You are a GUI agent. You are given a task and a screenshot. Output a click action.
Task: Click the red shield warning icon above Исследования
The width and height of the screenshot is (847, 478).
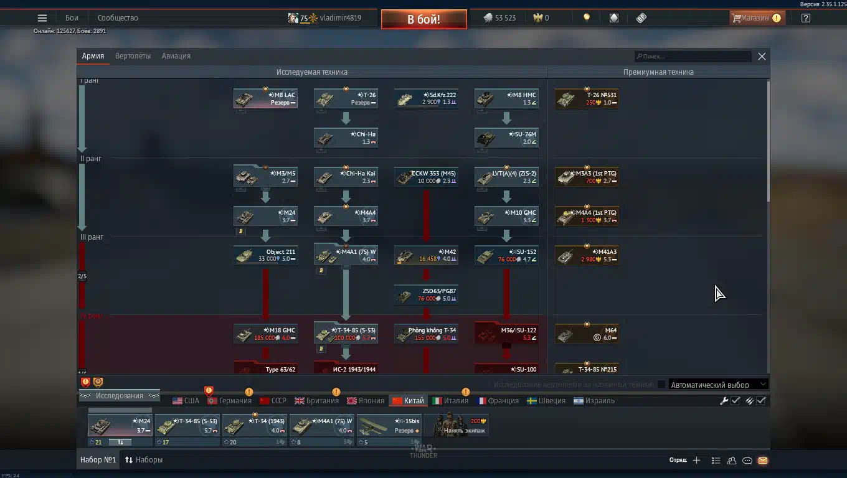(85, 382)
